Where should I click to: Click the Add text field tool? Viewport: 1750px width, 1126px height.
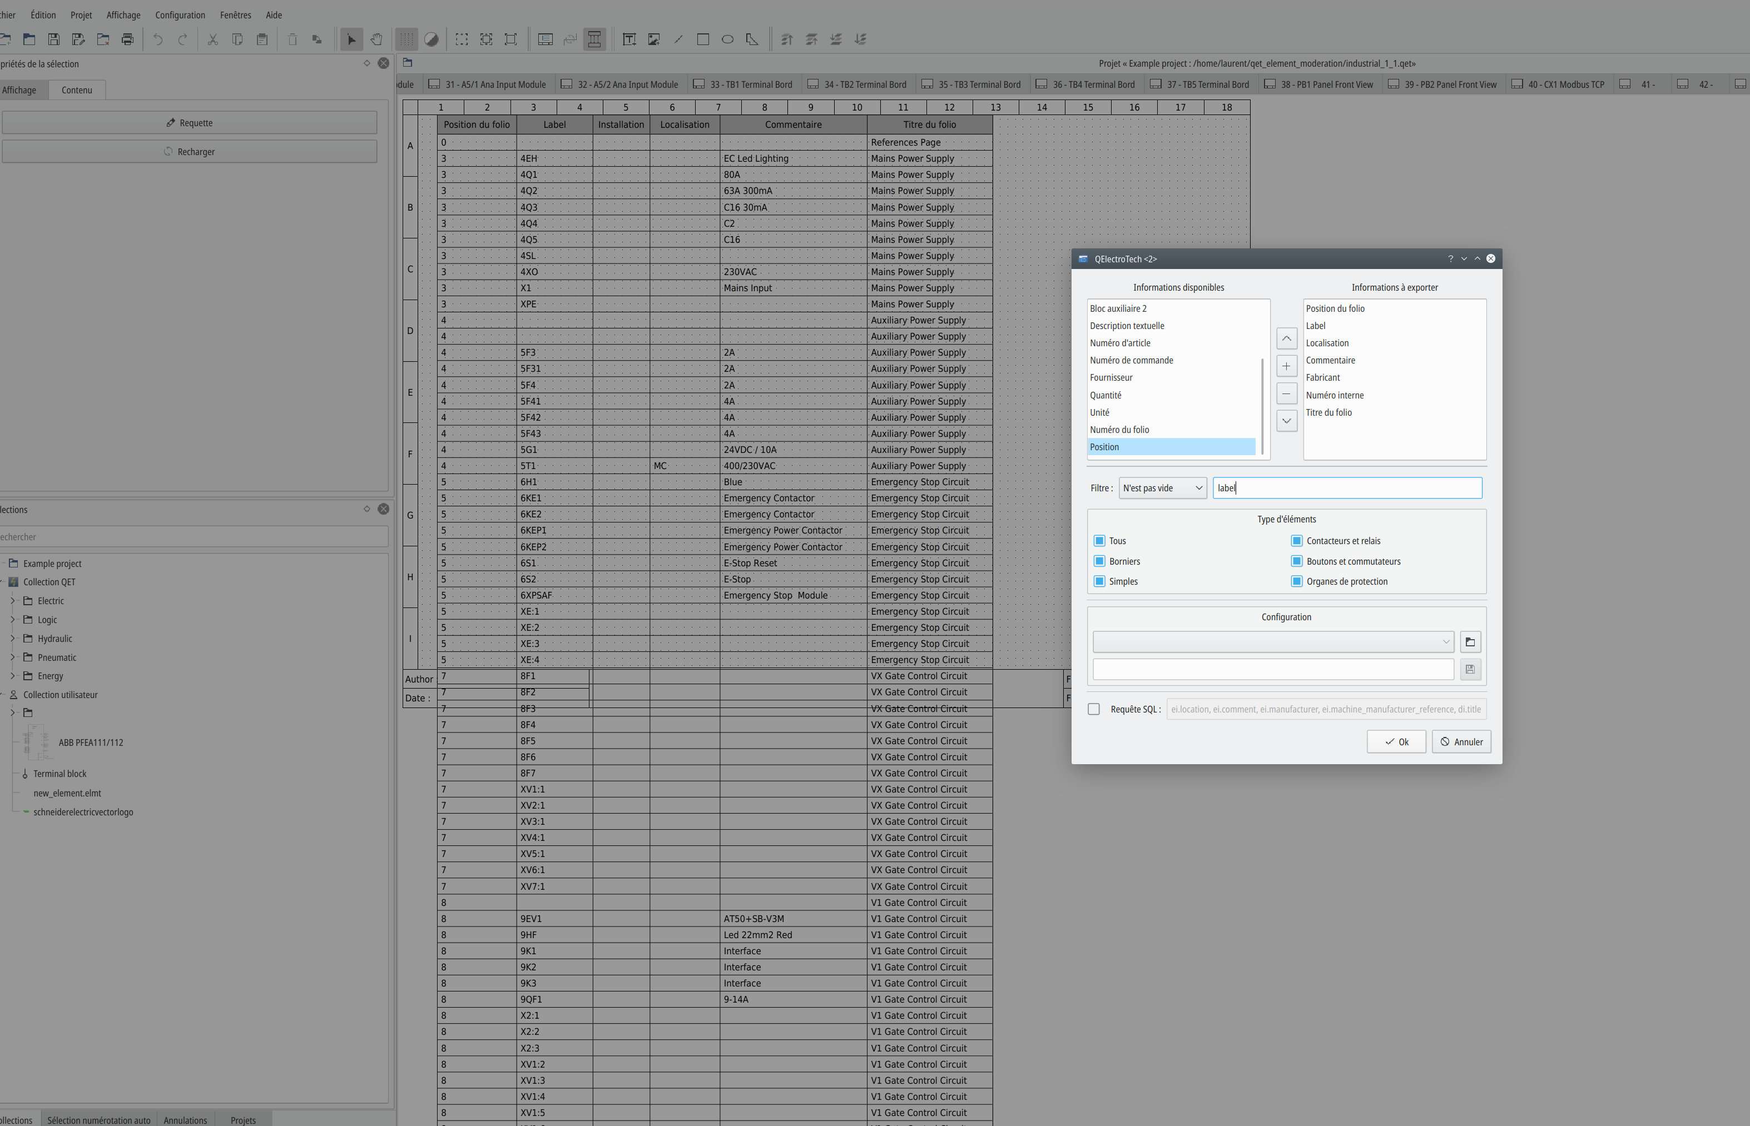(x=629, y=39)
